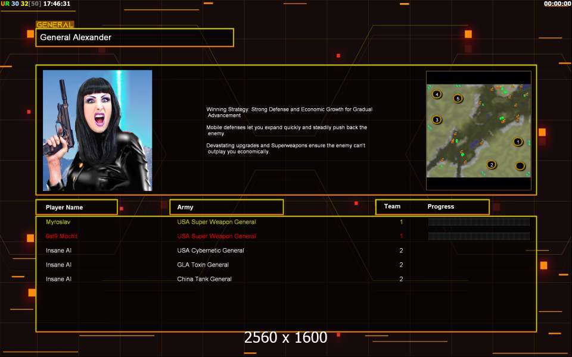Click the GENERAL label above the name box
Viewport: 572px width, 357px height.
pyautogui.click(x=55, y=24)
